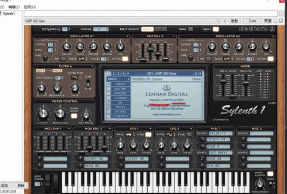Click LFO 1 Offset knob
Viewport: 287px width, 194px height.
146,145
